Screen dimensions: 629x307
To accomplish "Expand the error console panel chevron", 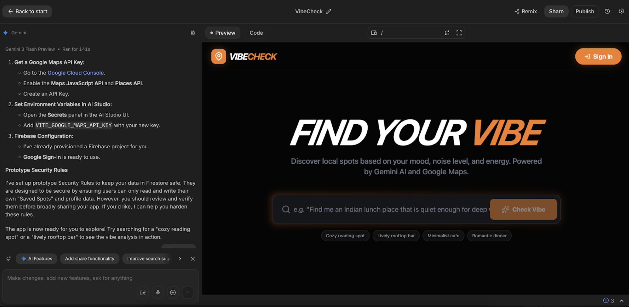I will (621, 301).
